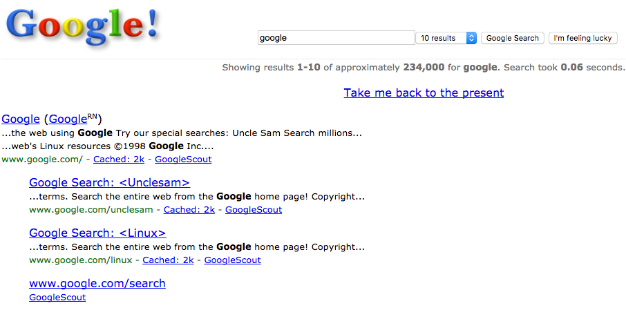Viewport: 626px width, 310px height.
Task: Click the green www.google.com/unclesam URL text
Action: pos(91,210)
